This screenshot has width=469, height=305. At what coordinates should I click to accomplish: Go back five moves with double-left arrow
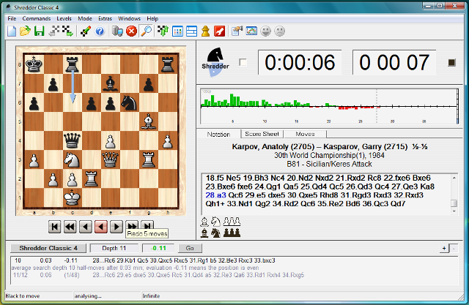tap(70, 227)
